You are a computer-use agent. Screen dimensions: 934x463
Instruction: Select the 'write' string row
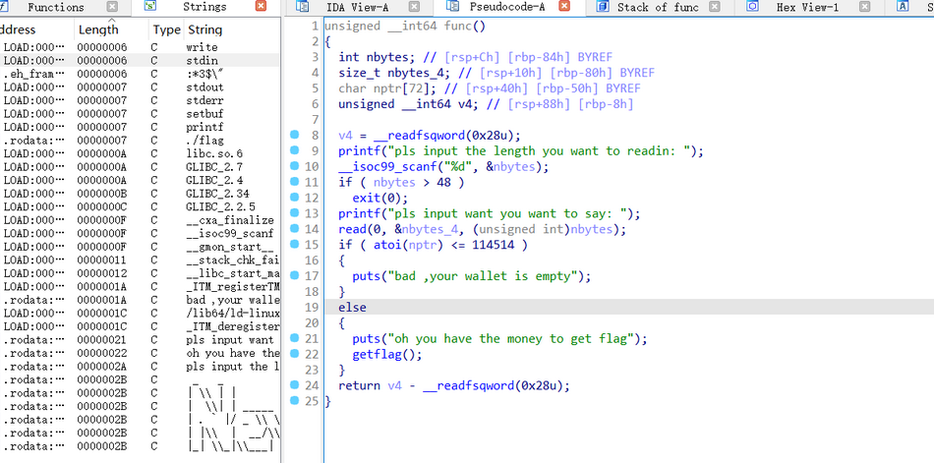[x=140, y=47]
